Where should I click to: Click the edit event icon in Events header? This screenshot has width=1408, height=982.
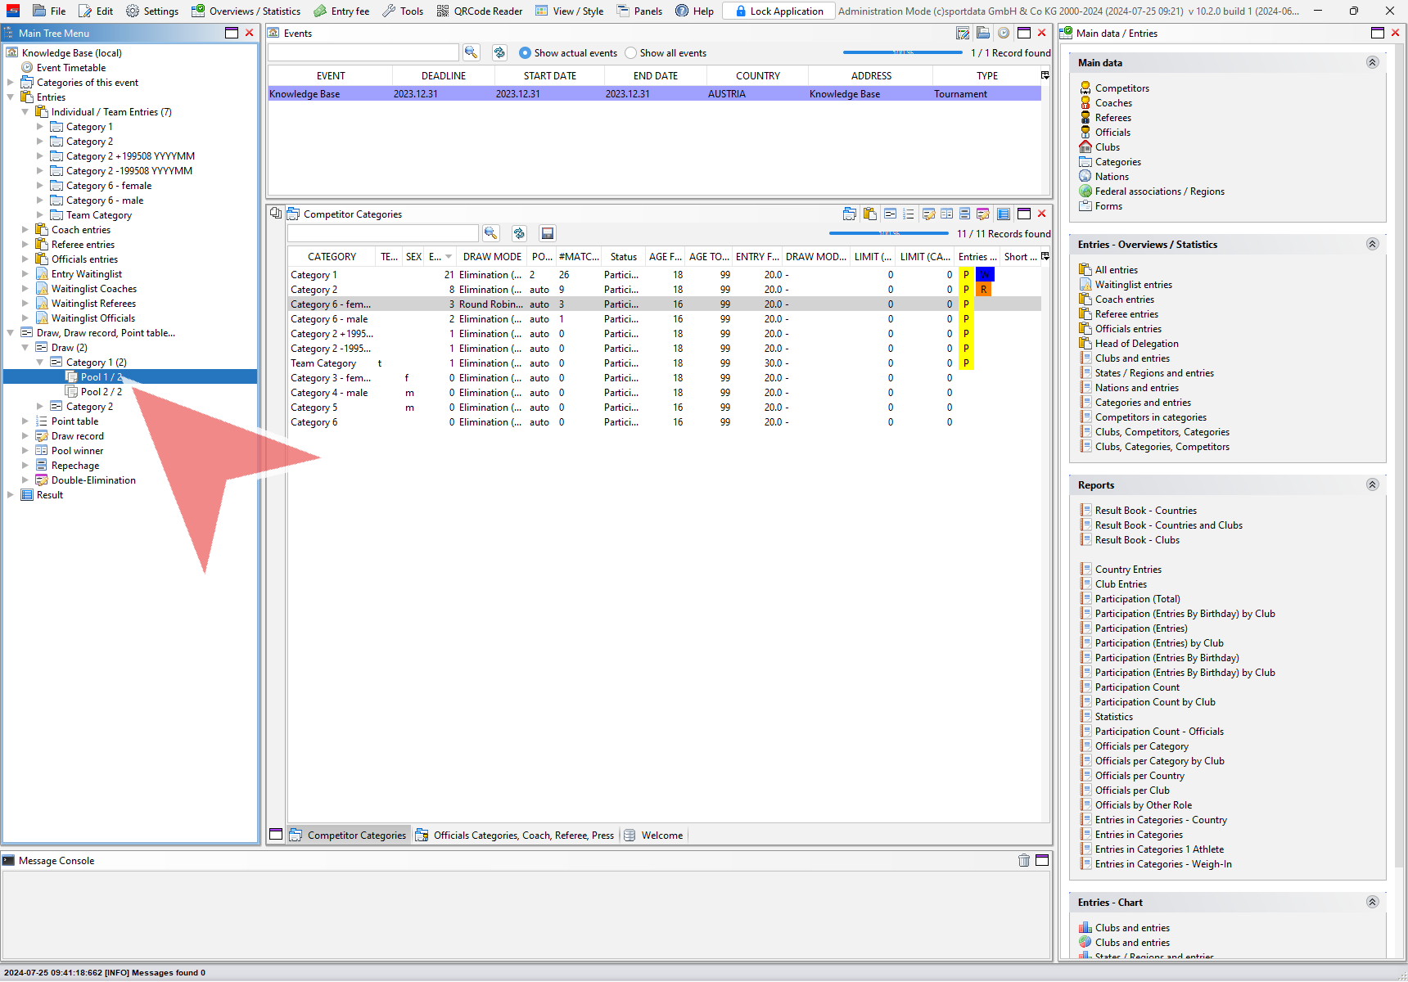(x=963, y=34)
